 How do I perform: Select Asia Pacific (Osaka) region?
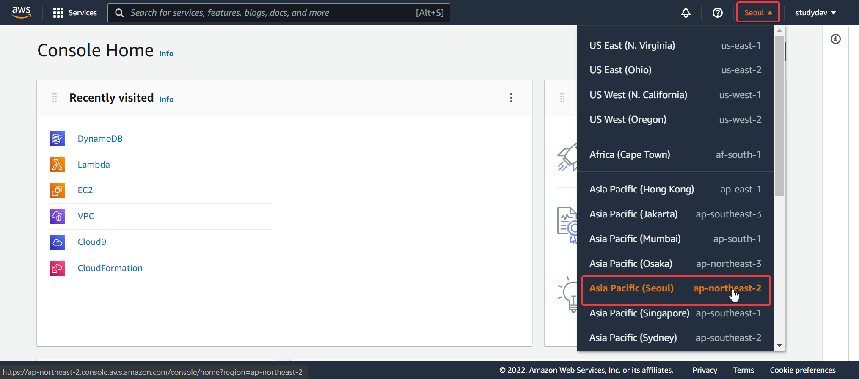point(675,264)
